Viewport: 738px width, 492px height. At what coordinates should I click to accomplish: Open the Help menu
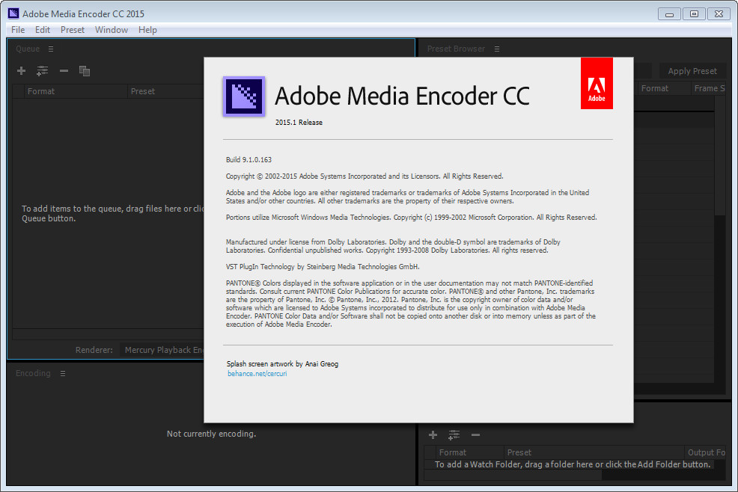(147, 30)
